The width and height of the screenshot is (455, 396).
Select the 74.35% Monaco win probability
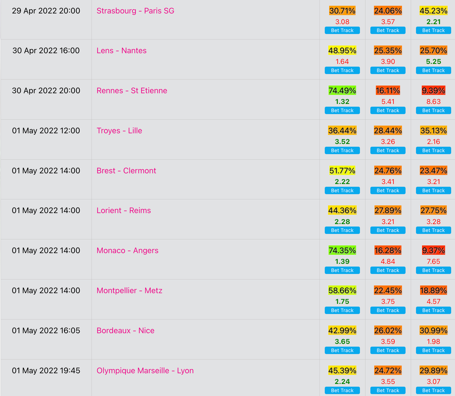pos(342,250)
